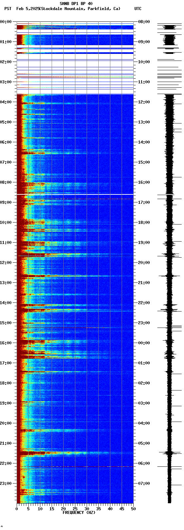Click the title text SMNB DP1 BP 40
The image size is (184, 530).
pyautogui.click(x=76, y=4)
